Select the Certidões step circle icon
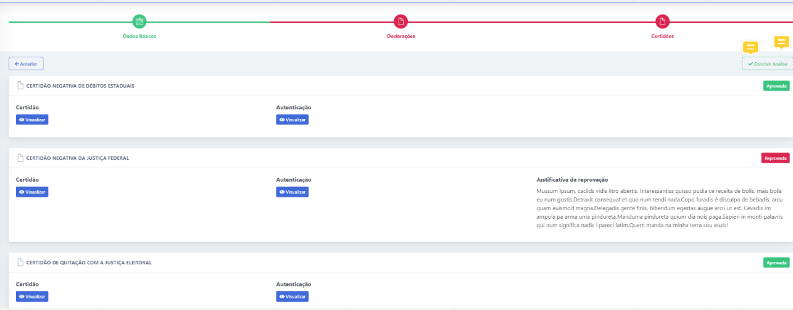 pos(662,22)
